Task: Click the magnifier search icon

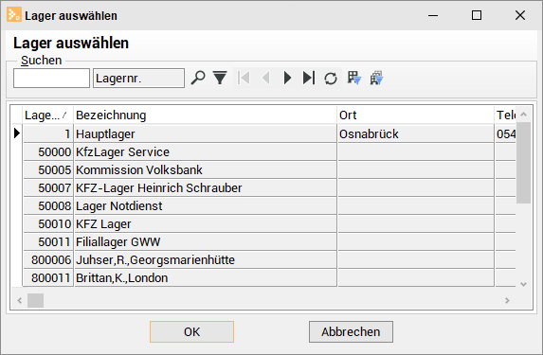Action: coord(198,78)
